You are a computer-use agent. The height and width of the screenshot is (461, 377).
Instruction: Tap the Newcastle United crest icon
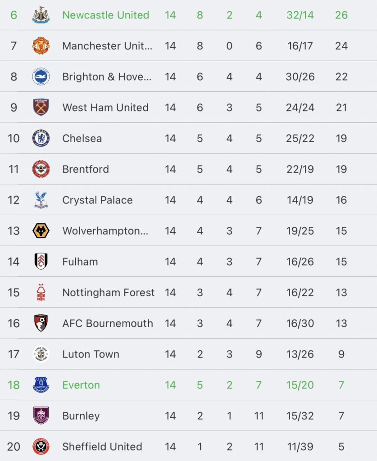[x=41, y=15]
